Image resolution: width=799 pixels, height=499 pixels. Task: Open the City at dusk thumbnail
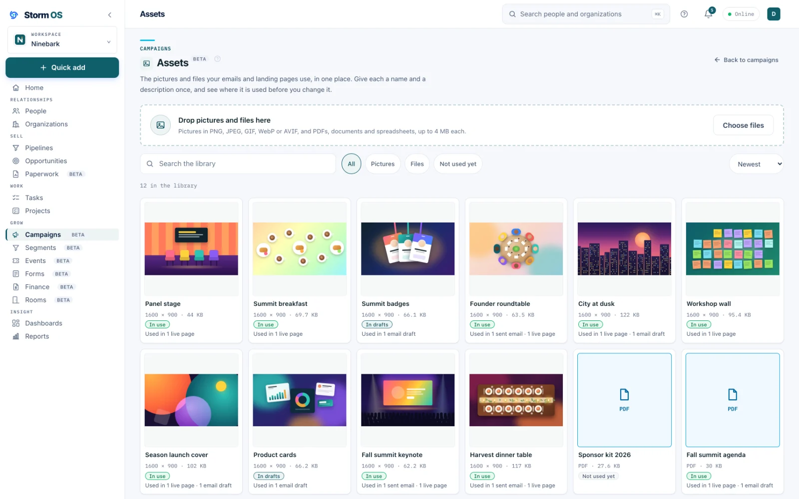[x=624, y=249]
